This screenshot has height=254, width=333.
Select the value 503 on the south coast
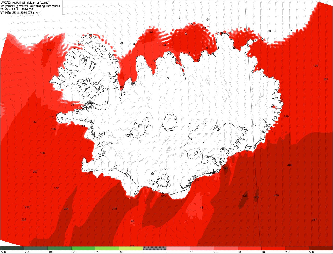pos(163,196)
